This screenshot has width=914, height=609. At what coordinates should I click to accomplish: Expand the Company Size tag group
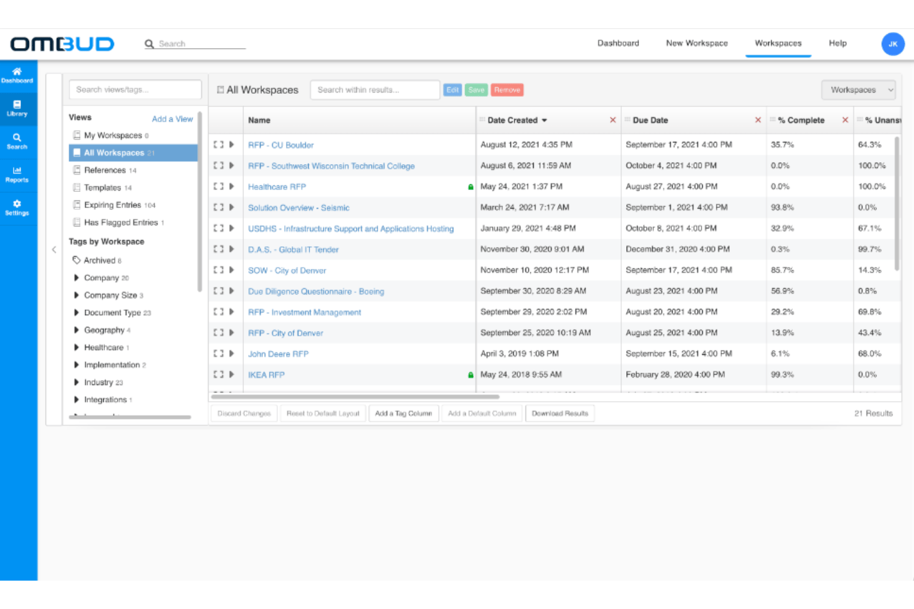(x=77, y=295)
